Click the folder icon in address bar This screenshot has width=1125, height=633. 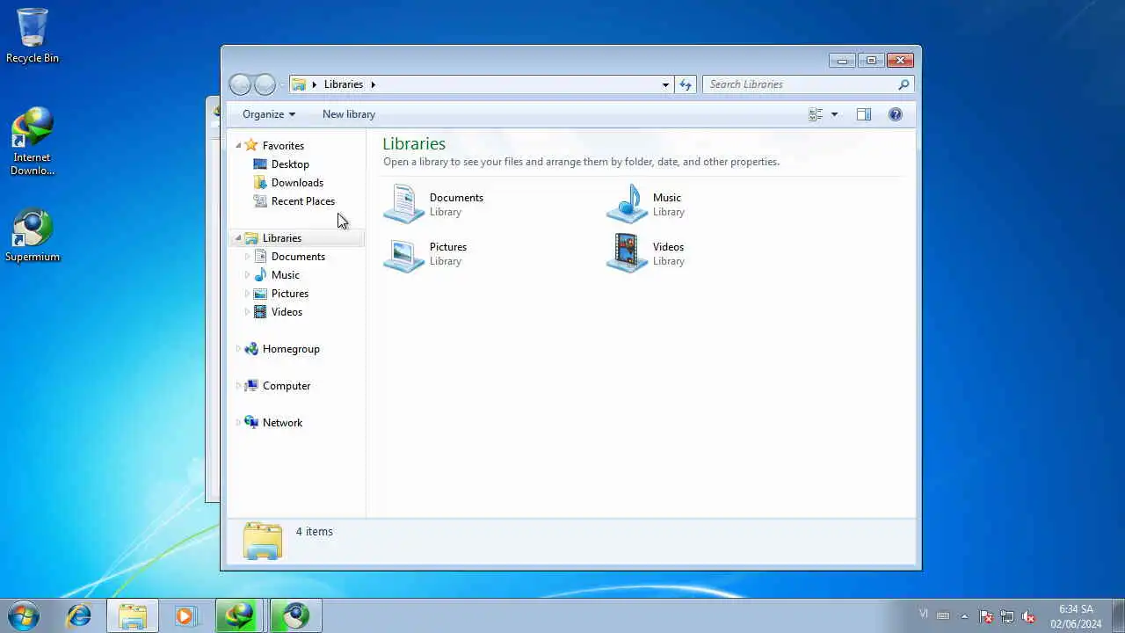299,84
